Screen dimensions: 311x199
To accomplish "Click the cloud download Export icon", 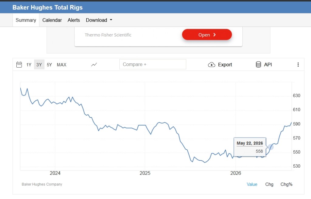I will (x=211, y=65).
